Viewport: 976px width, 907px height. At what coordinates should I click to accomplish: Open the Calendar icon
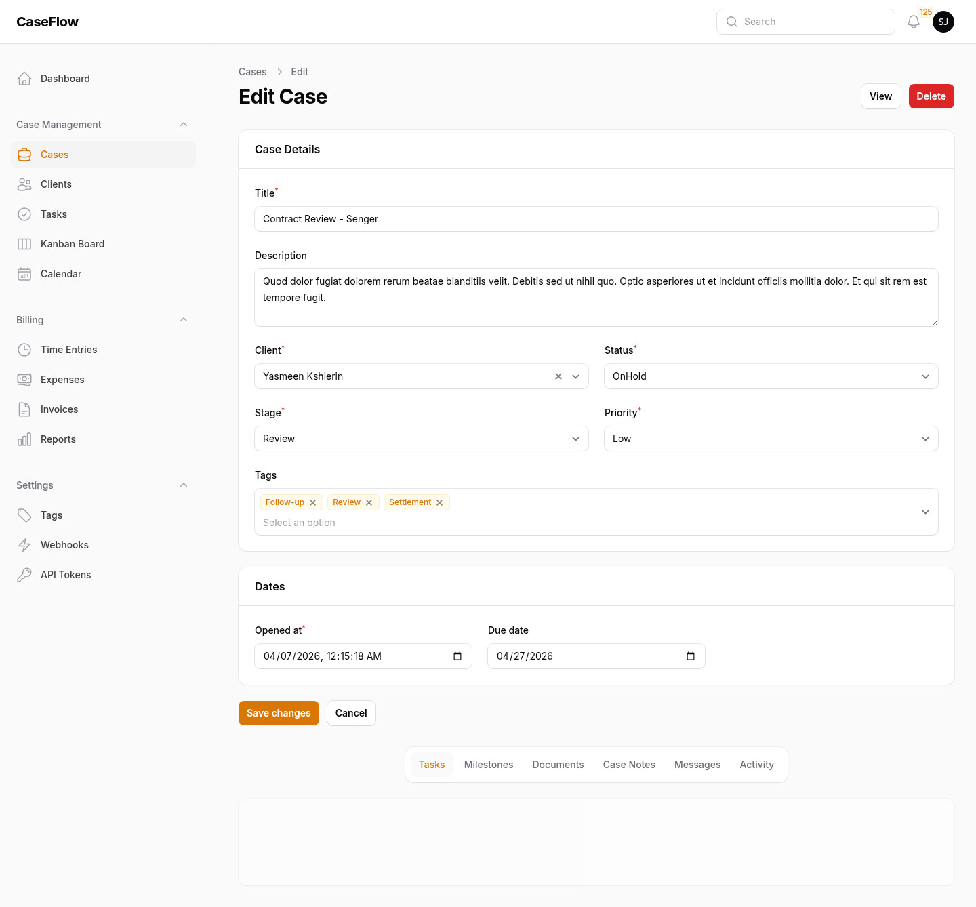tap(24, 274)
